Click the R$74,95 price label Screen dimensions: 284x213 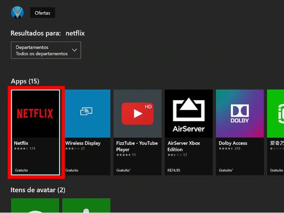(174, 170)
